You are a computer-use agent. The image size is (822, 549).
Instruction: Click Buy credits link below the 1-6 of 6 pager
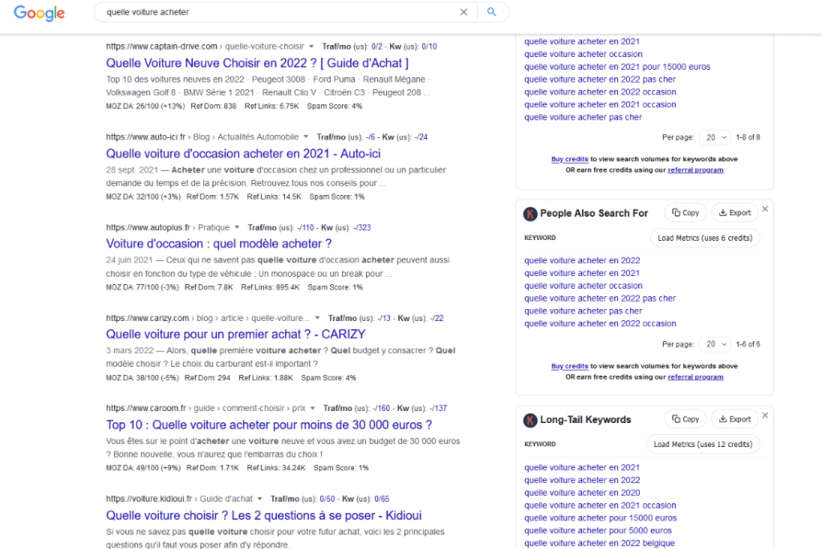tap(569, 366)
